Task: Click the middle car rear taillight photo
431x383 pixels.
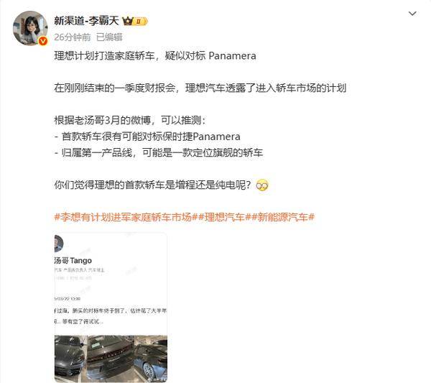Action: (110, 359)
